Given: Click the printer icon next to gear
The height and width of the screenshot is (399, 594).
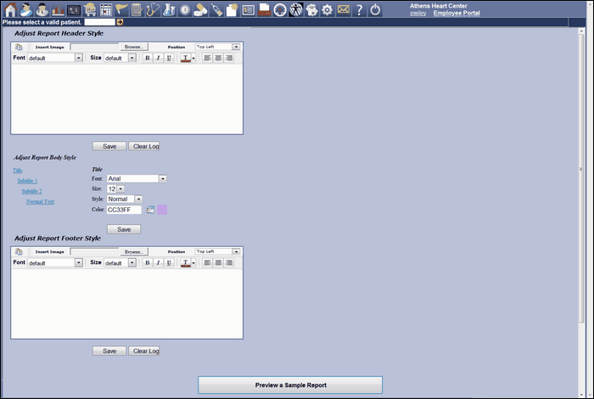Looking at the screenshot, I should tap(311, 10).
